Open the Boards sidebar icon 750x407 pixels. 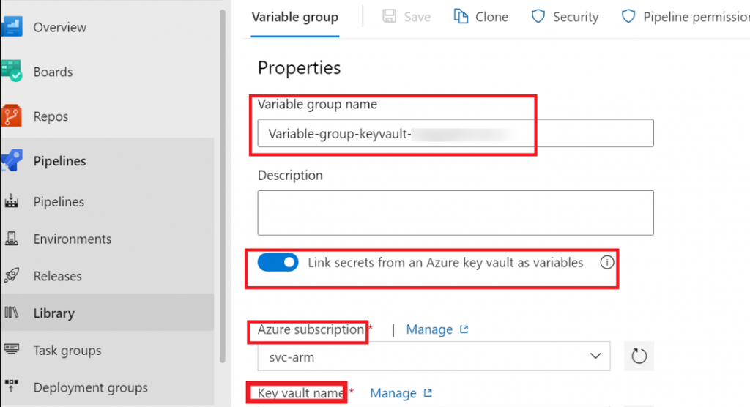12,71
